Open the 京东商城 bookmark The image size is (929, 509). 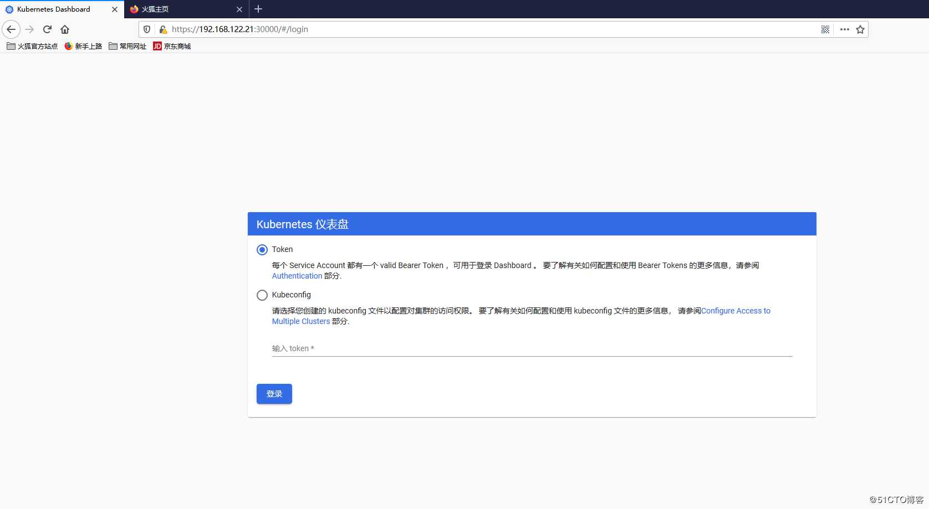point(172,46)
